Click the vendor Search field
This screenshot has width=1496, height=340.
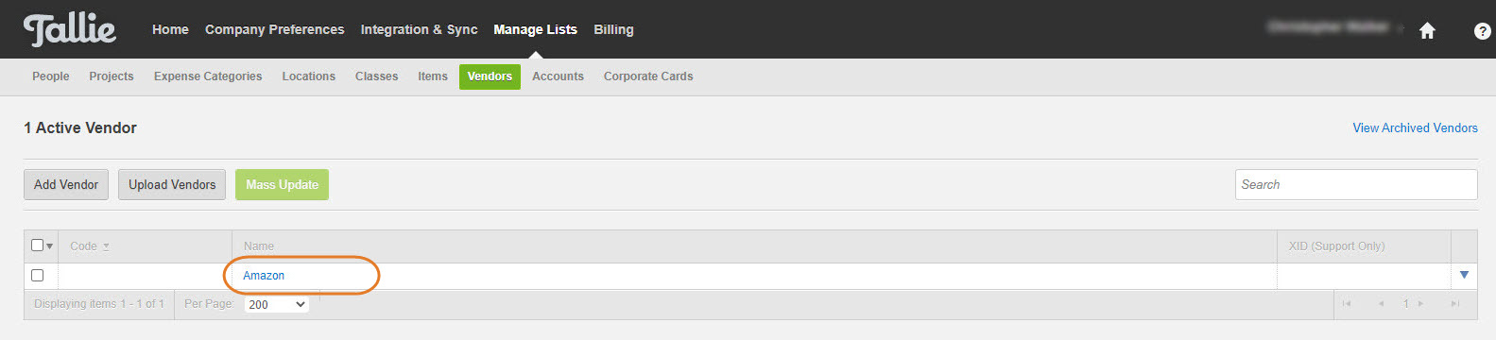(x=1356, y=184)
